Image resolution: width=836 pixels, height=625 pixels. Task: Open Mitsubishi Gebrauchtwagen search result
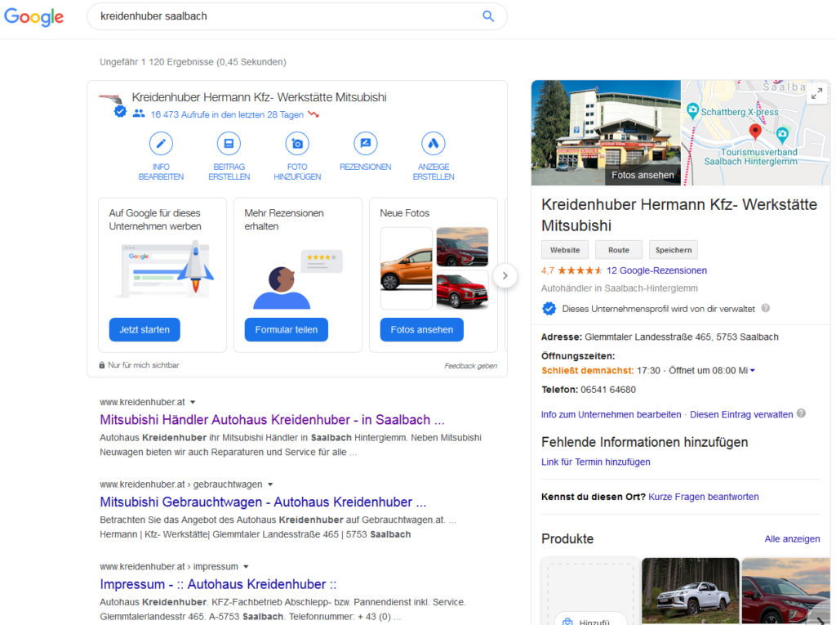(263, 502)
